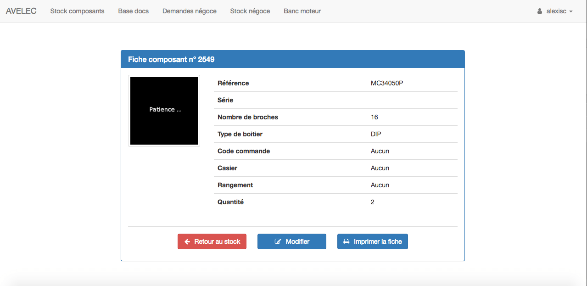Open the Stock composants menu item
Screen dimensions: 587x286
tap(77, 11)
